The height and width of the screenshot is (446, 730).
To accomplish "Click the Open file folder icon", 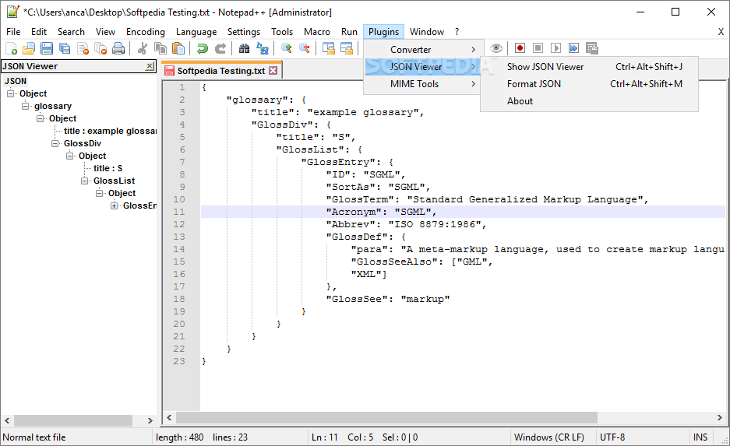I will [29, 48].
